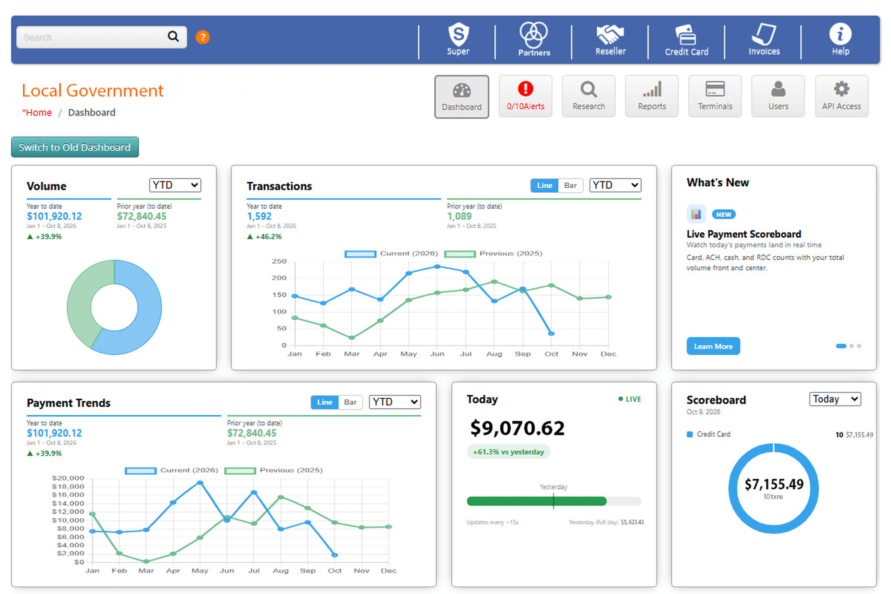Open the Dashboard gauge tile
Viewport: 891px width, 594px height.
pos(461,97)
